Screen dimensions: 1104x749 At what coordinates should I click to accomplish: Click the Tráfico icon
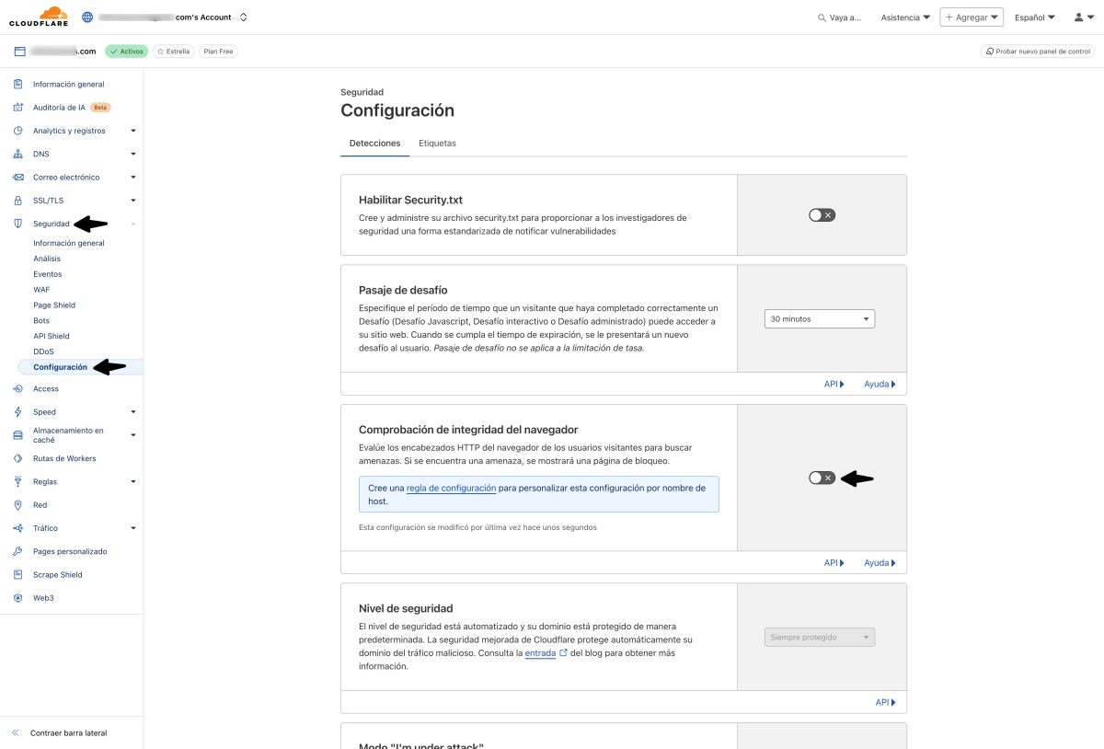(x=17, y=528)
